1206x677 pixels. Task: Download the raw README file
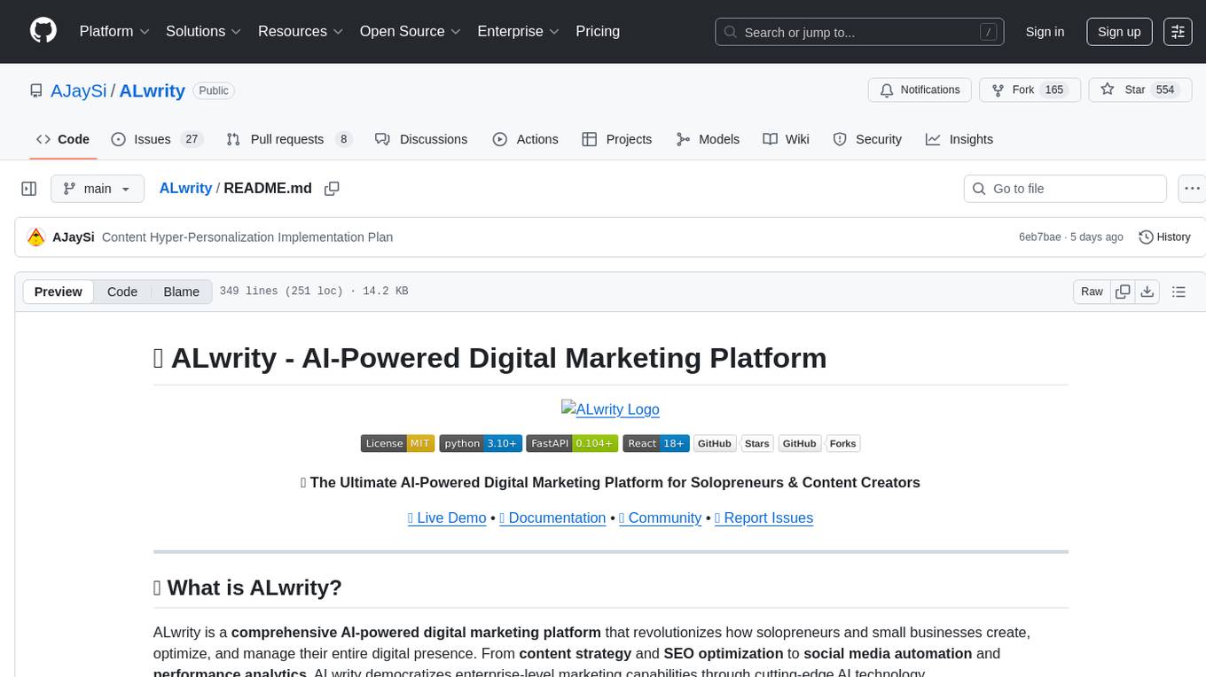click(1147, 292)
